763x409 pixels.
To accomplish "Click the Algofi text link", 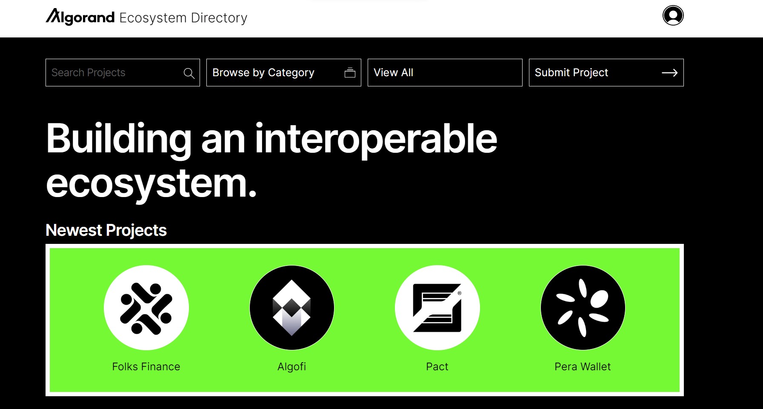I will click(291, 366).
